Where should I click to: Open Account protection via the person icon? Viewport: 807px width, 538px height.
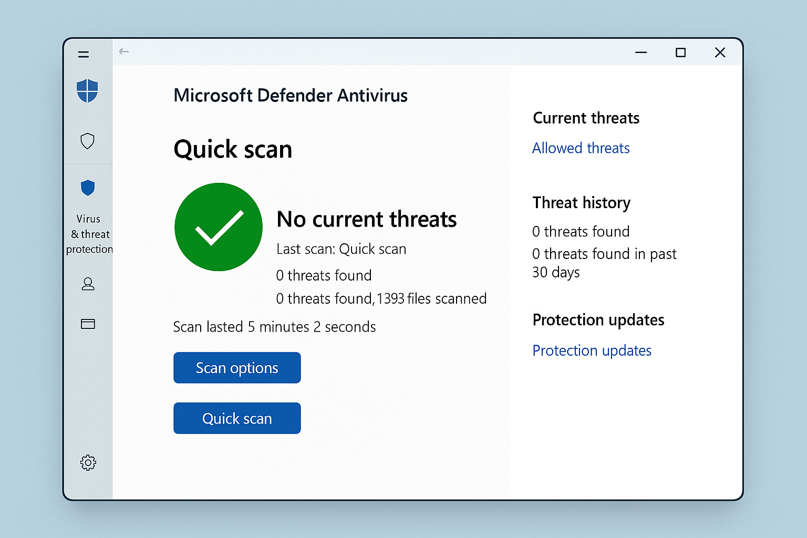coord(87,284)
